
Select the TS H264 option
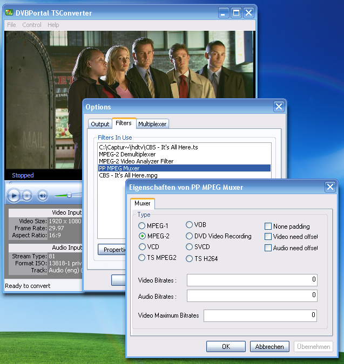pos(190,259)
